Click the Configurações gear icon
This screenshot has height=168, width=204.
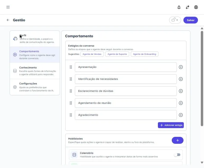(15, 87)
